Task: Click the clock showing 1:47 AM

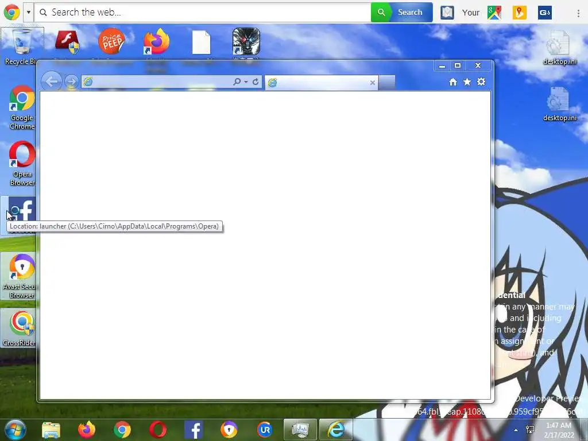Action: click(x=559, y=430)
